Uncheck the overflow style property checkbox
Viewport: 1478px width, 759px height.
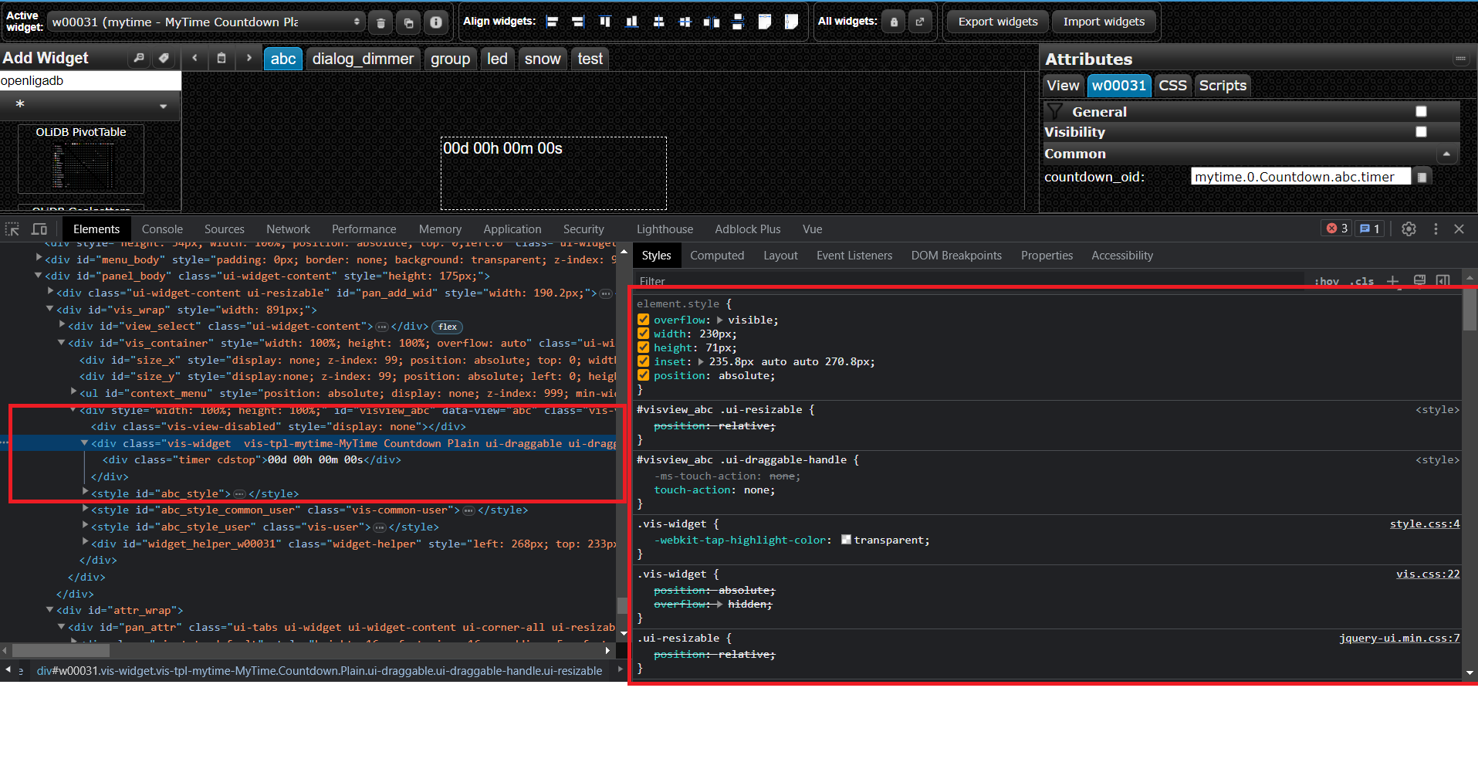click(x=643, y=320)
